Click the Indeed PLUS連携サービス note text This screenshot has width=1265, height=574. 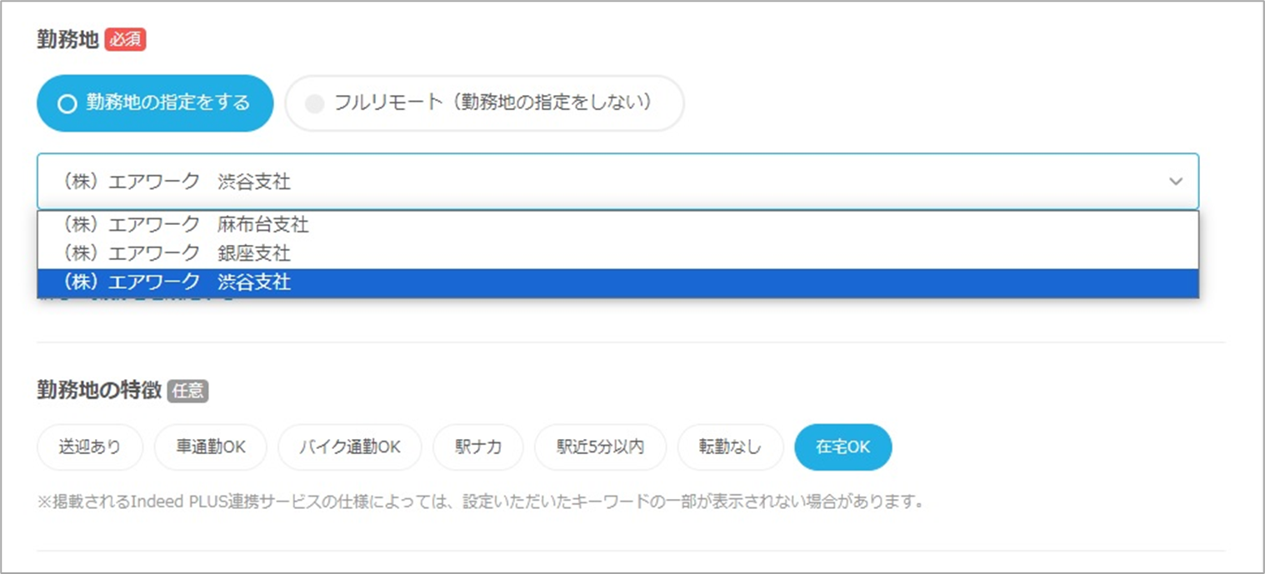point(482,503)
